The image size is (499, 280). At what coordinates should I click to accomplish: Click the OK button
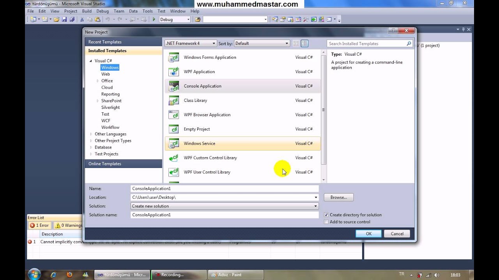[368, 234]
